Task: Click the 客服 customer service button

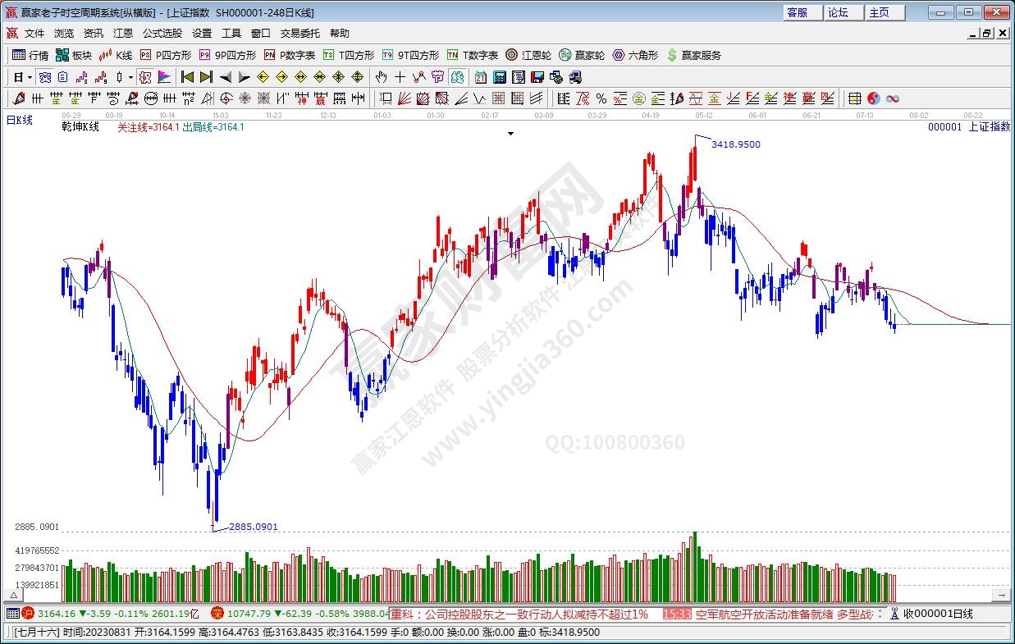Action: click(x=798, y=12)
